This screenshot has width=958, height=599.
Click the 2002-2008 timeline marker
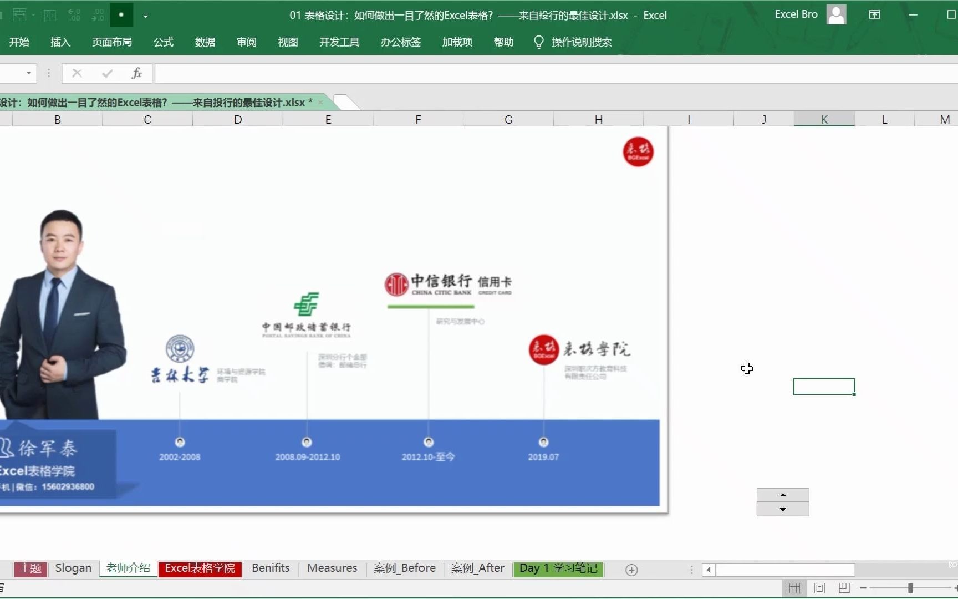tap(180, 442)
